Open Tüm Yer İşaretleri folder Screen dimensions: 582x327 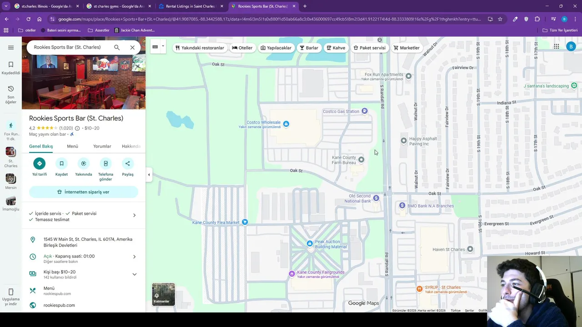[560, 30]
